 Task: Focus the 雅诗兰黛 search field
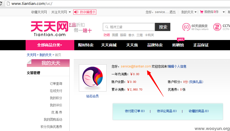129,27
